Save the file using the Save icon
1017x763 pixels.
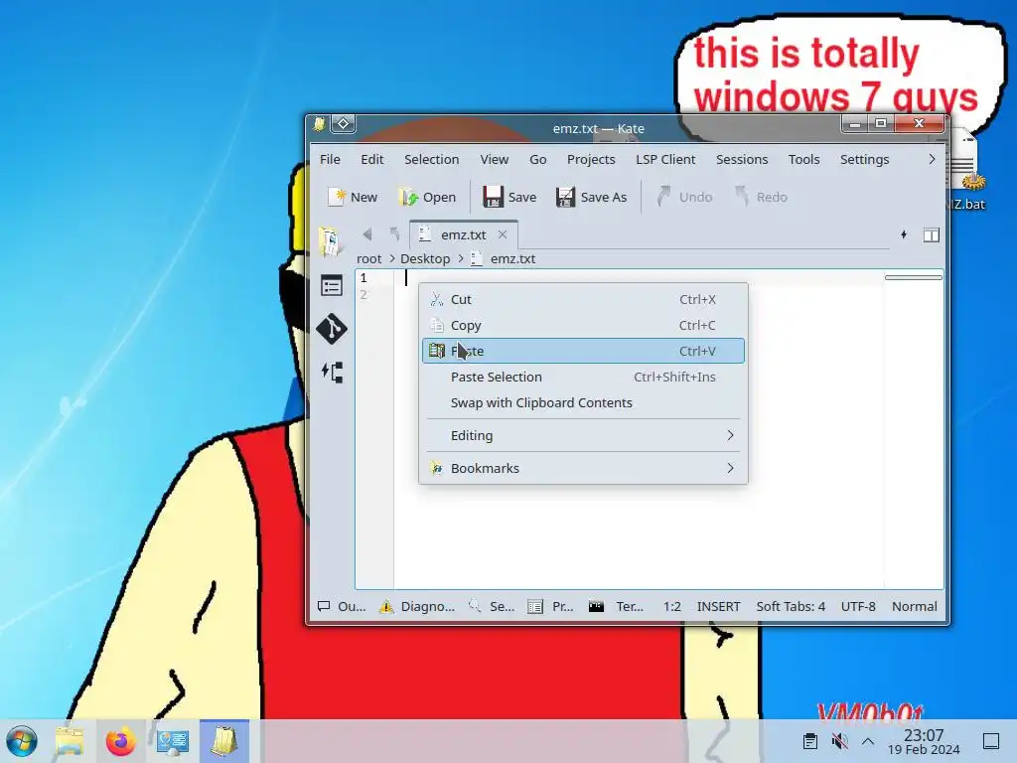coord(509,197)
